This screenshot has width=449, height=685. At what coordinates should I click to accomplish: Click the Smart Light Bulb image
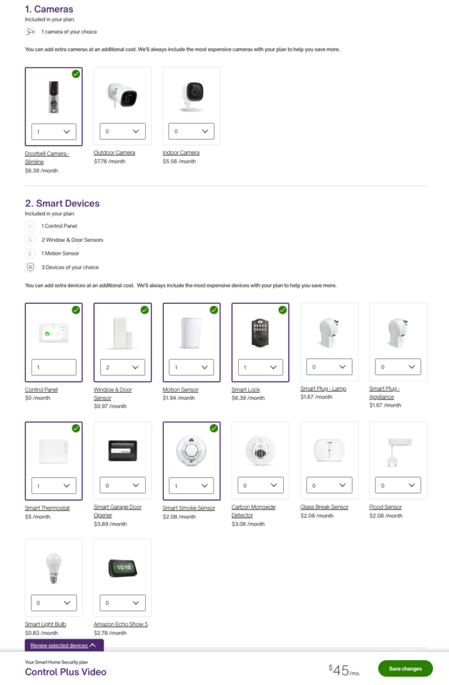(x=54, y=567)
